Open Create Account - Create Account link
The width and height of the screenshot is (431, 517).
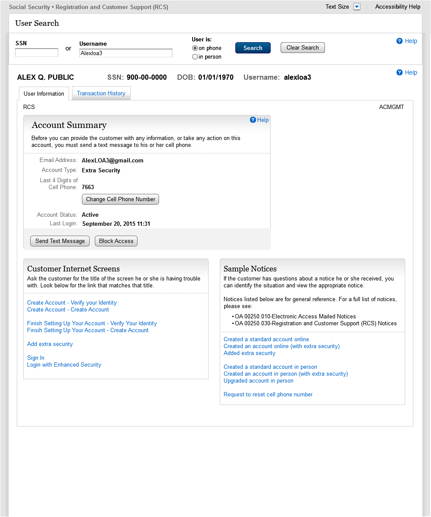68,310
